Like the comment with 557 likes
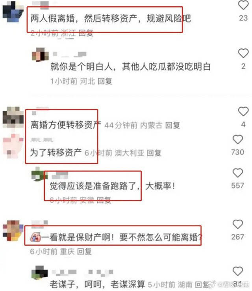 [238, 173]
